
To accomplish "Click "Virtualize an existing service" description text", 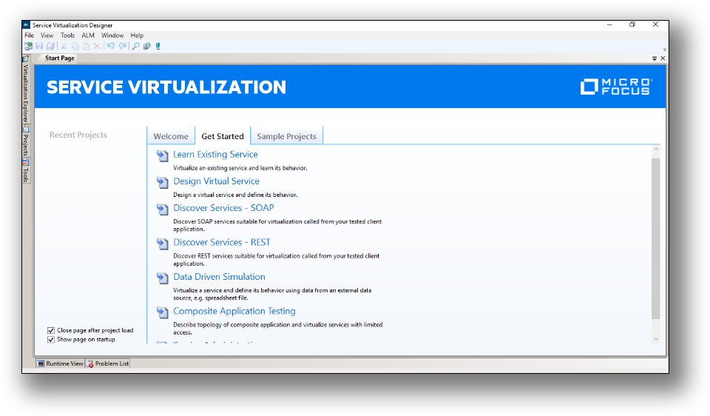I will pyautogui.click(x=240, y=168).
